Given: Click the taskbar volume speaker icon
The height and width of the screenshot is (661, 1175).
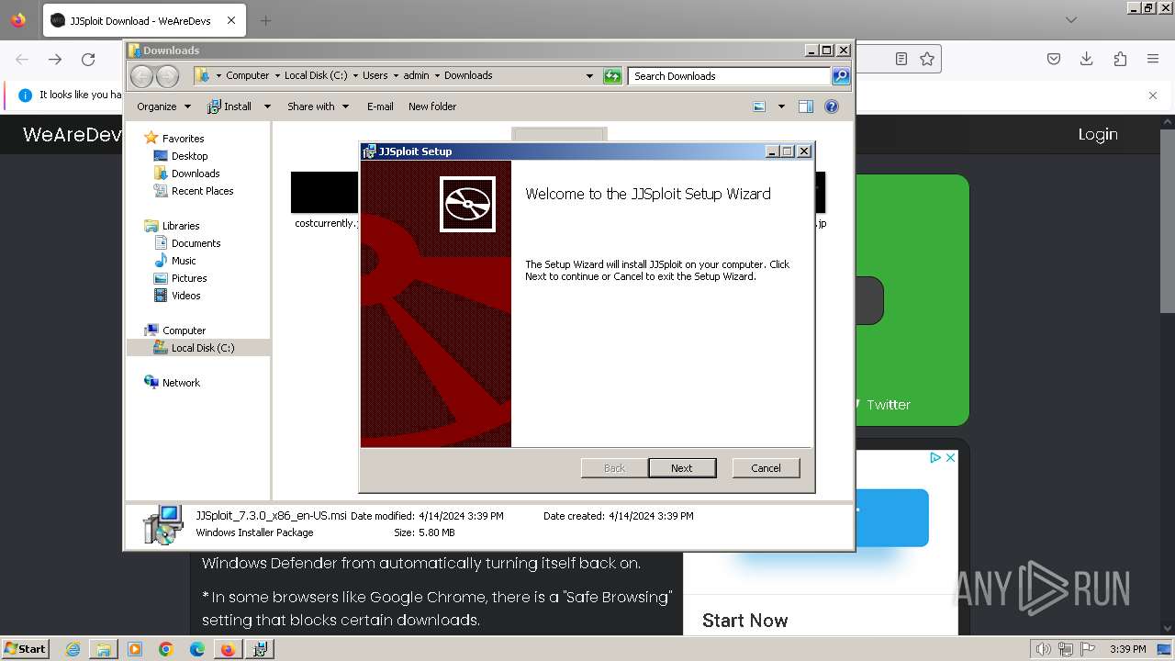Looking at the screenshot, I should point(1044,649).
